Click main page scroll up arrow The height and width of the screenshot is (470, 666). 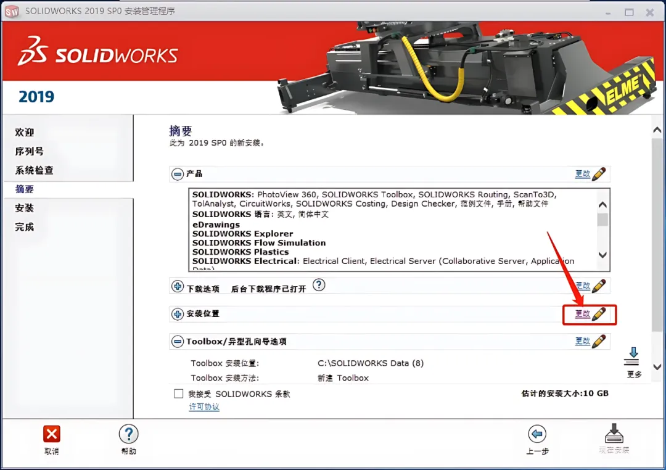point(657,130)
